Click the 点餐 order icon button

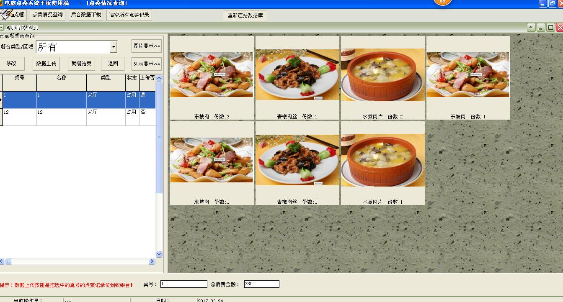click(13, 15)
